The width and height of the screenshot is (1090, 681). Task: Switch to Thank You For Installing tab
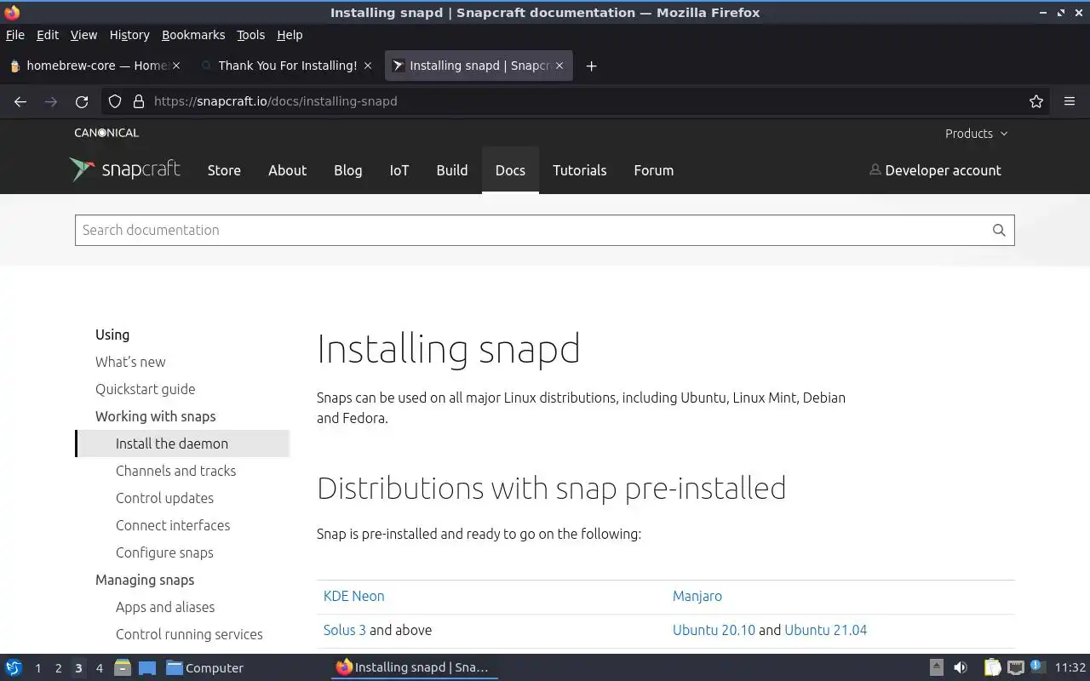point(285,66)
